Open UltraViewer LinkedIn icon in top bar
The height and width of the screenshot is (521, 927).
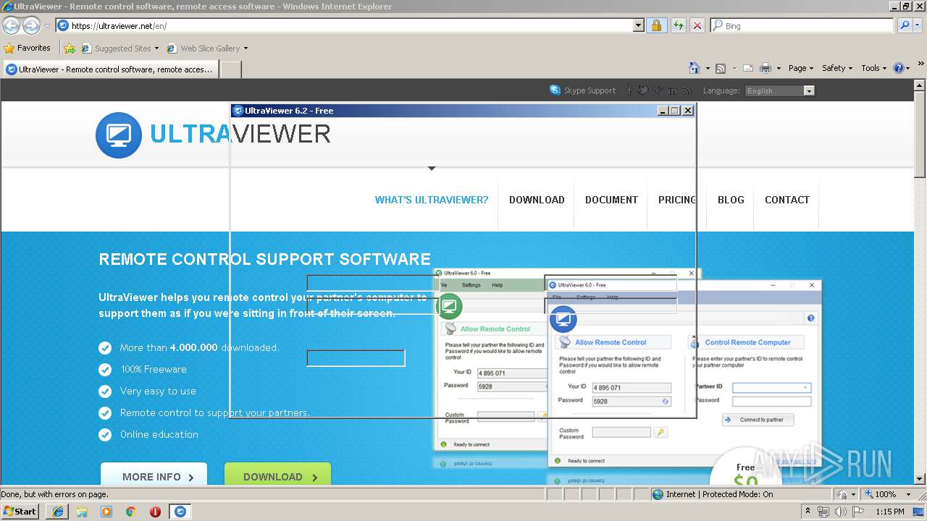pyautogui.click(x=673, y=90)
